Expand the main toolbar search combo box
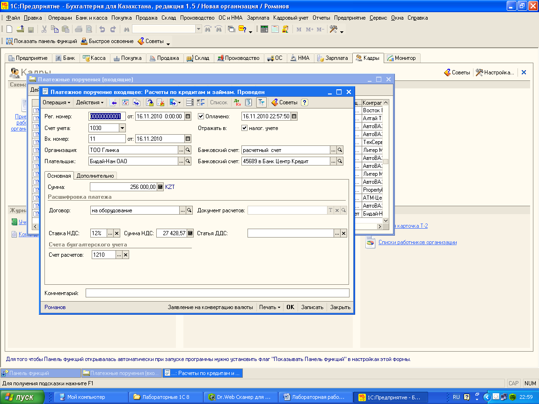 coord(198,29)
